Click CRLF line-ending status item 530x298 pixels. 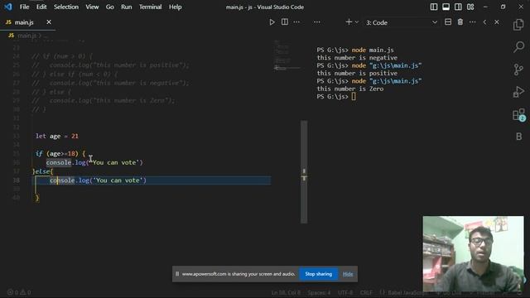(x=366, y=292)
